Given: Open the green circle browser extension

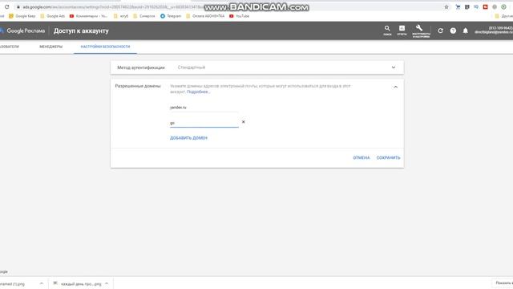Looking at the screenshot, I should tap(504, 7).
